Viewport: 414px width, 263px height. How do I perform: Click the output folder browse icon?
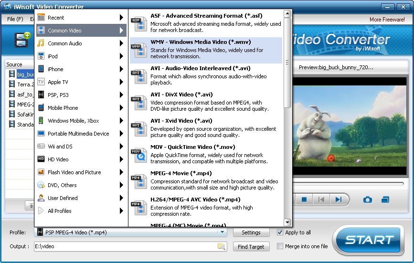point(221,246)
